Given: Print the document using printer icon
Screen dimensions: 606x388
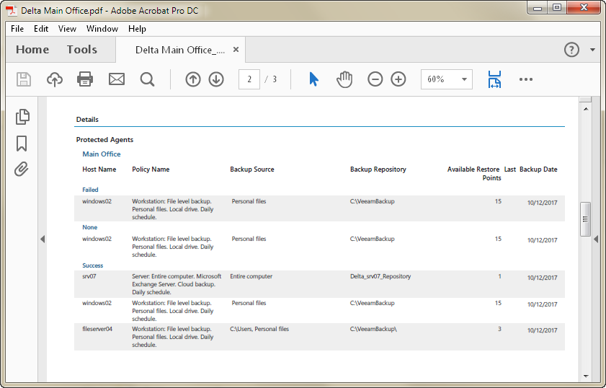Looking at the screenshot, I should [x=85, y=79].
